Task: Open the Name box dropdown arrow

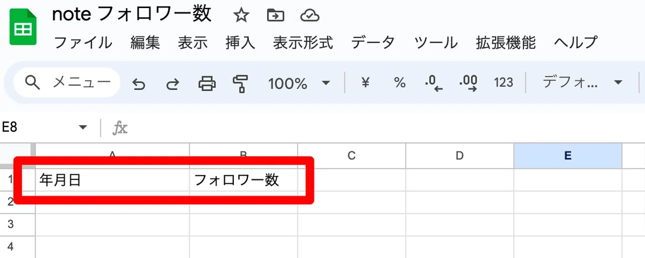Action: (83, 127)
